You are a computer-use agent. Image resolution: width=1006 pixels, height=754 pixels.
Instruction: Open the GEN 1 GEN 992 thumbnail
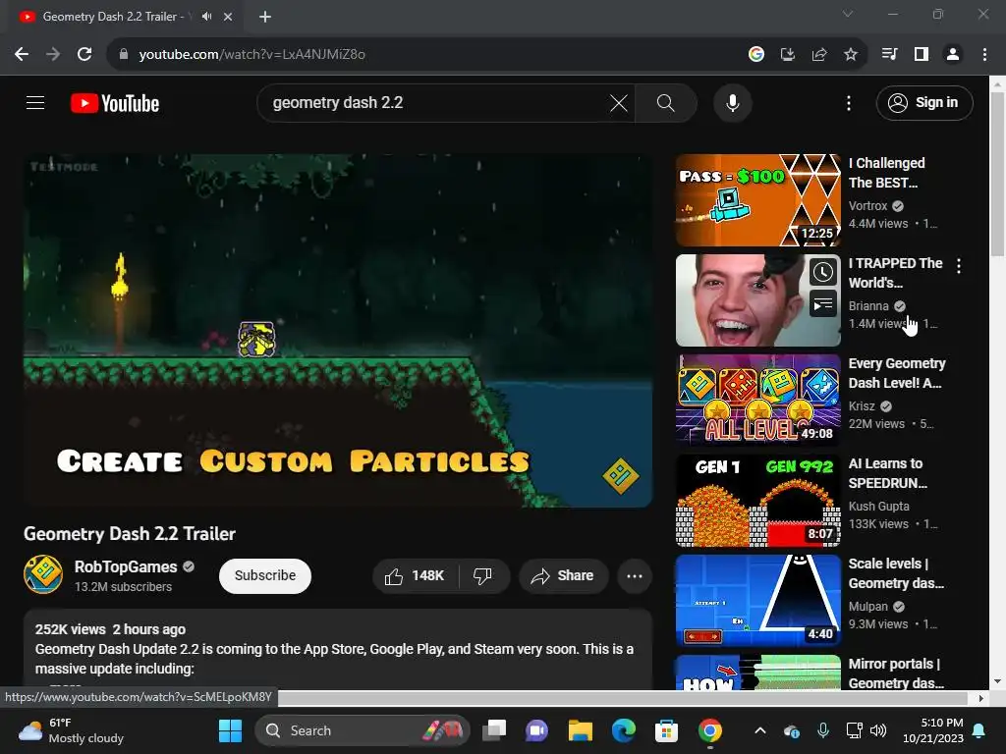click(x=758, y=500)
